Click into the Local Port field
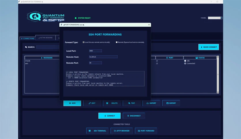 (95, 51)
